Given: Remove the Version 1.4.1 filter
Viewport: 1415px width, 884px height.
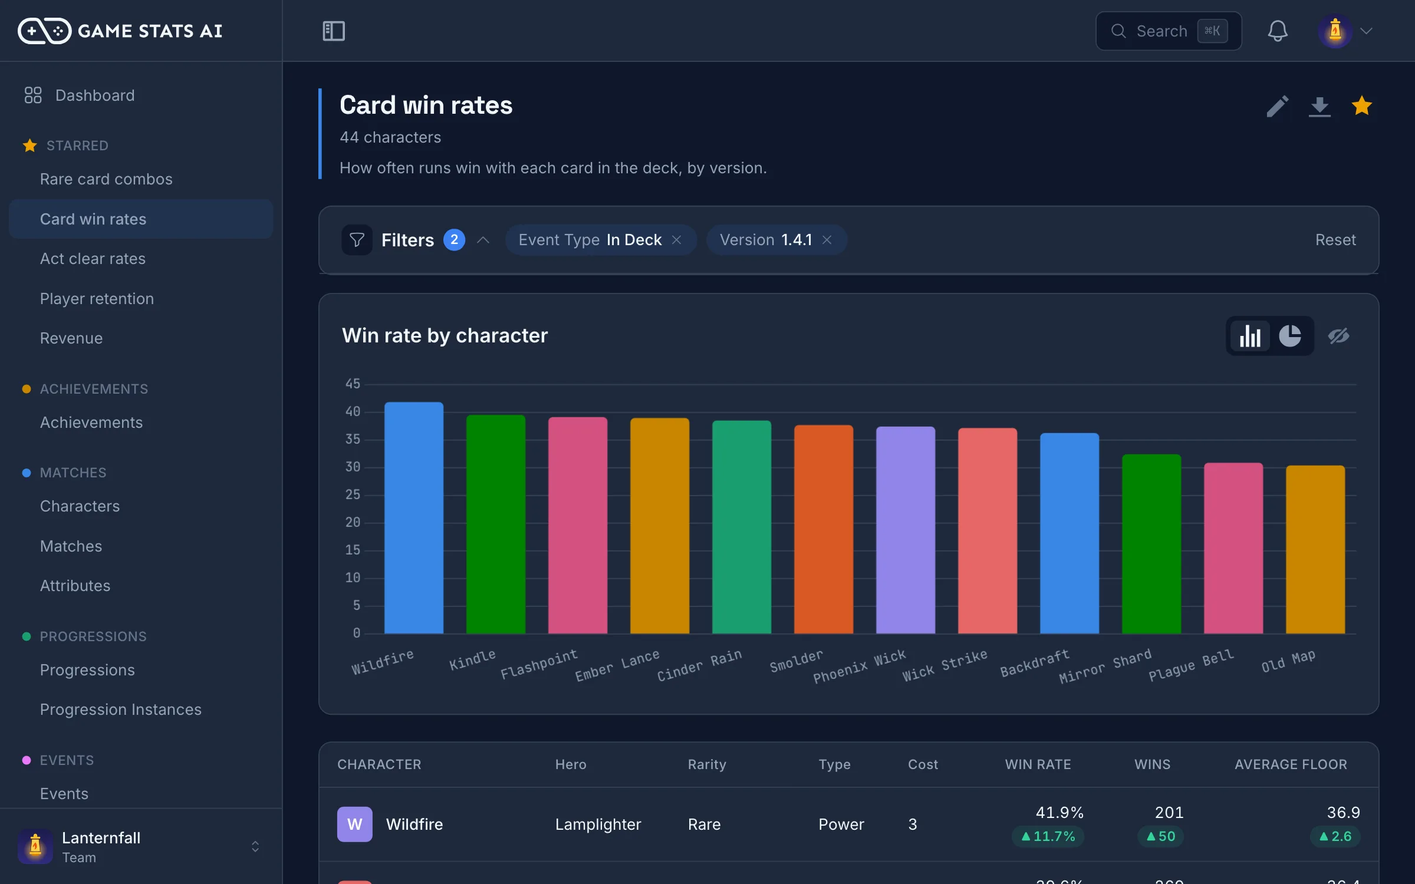Looking at the screenshot, I should tap(827, 240).
